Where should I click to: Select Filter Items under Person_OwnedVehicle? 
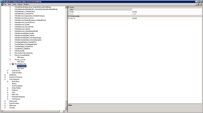tap(21, 57)
